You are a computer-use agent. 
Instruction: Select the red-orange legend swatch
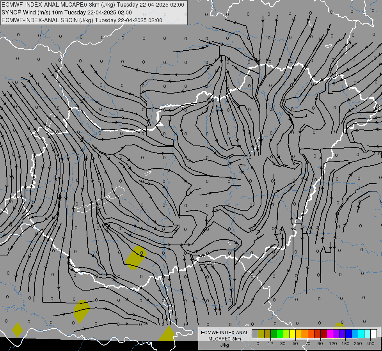[x=311, y=334]
